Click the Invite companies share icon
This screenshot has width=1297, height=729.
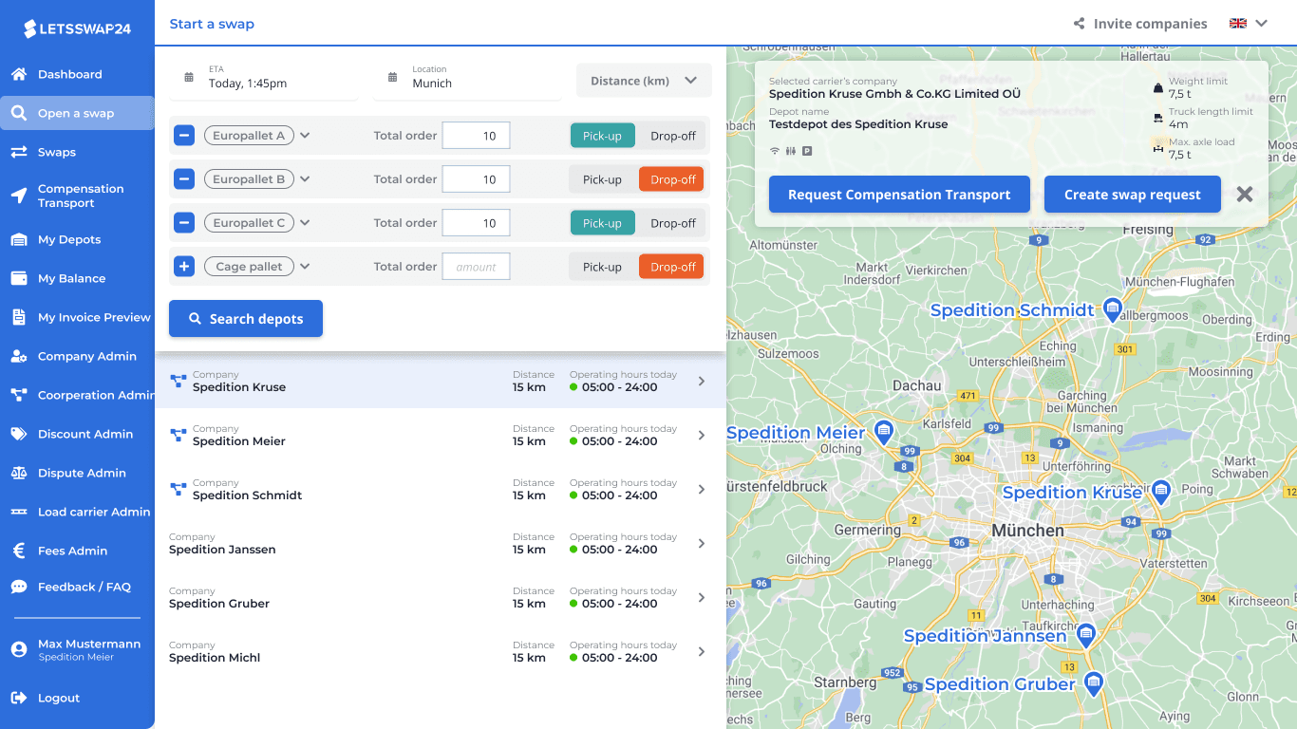tap(1079, 24)
